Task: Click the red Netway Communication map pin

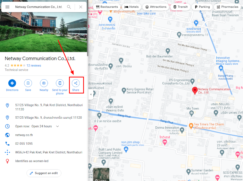Action: tap(195, 91)
